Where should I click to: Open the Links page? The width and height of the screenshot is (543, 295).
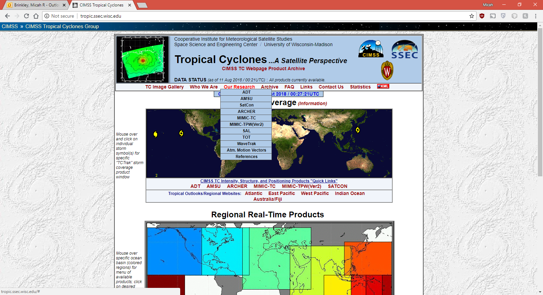[306, 87]
